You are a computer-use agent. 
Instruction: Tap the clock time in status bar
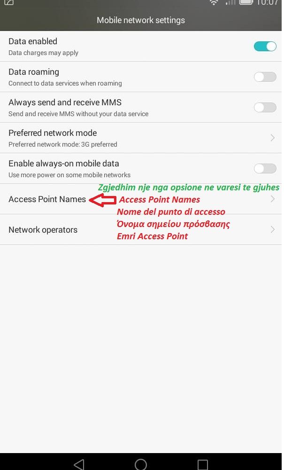point(267,3)
